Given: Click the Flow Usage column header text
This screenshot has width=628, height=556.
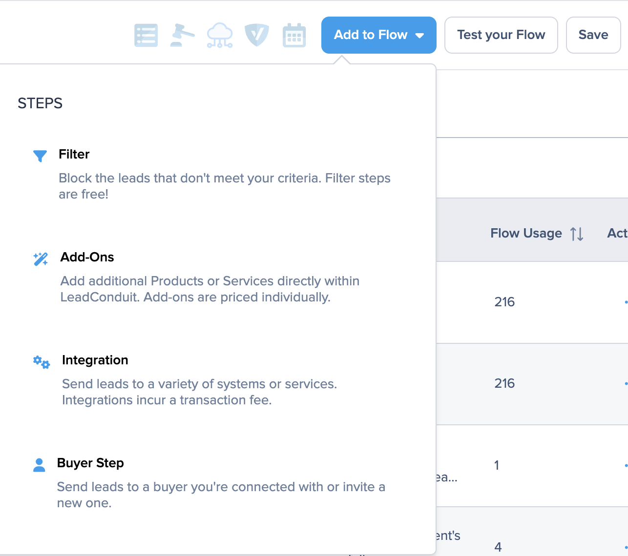Looking at the screenshot, I should point(526,234).
